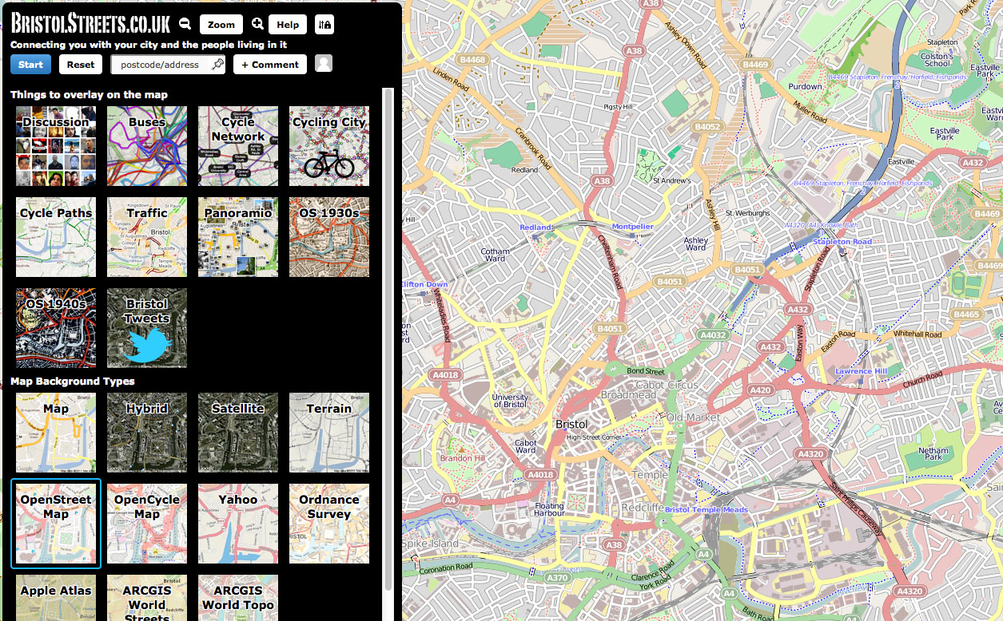Click the zoom out magnifier icon
Viewport: 1003px width, 621px height.
tap(185, 25)
